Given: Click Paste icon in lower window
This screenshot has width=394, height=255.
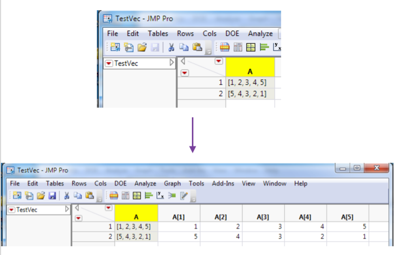Looking at the screenshot, I should [x=90, y=195].
